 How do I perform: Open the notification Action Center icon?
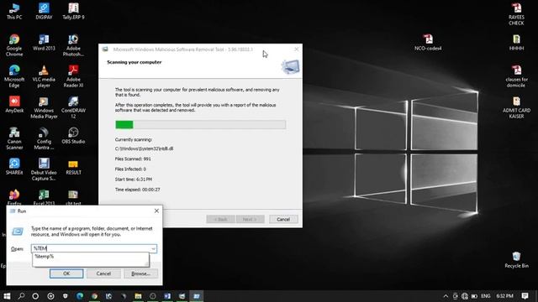(x=525, y=296)
